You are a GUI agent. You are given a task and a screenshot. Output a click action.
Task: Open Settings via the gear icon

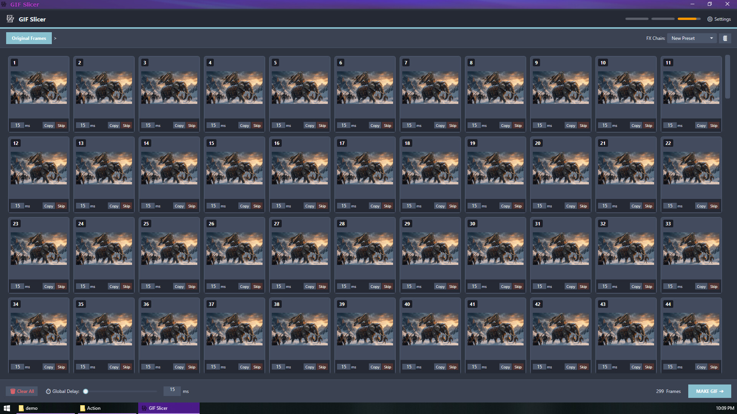click(710, 19)
